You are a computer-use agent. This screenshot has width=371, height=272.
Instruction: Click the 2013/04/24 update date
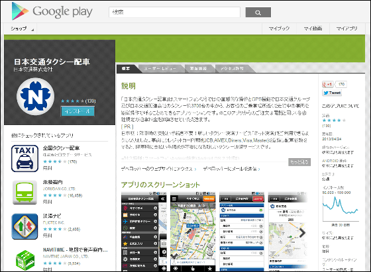pyautogui.click(x=331, y=139)
